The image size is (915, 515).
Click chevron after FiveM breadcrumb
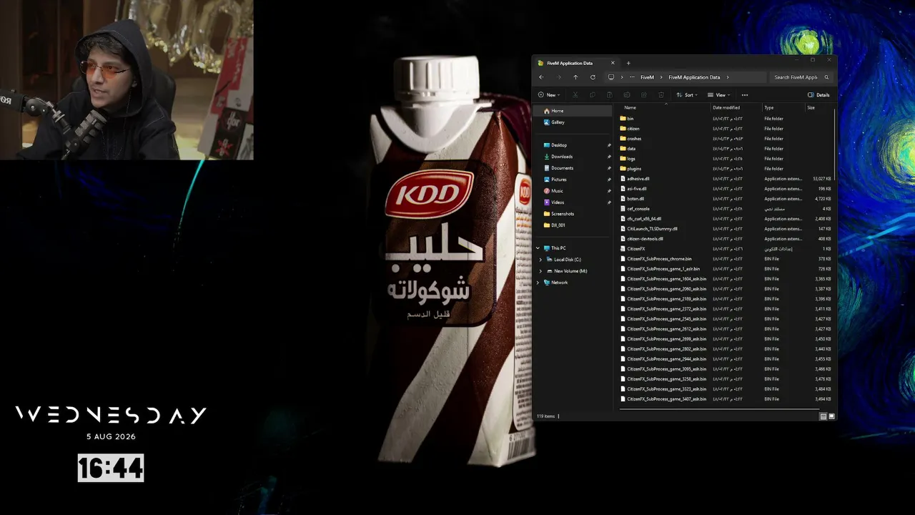coord(661,77)
